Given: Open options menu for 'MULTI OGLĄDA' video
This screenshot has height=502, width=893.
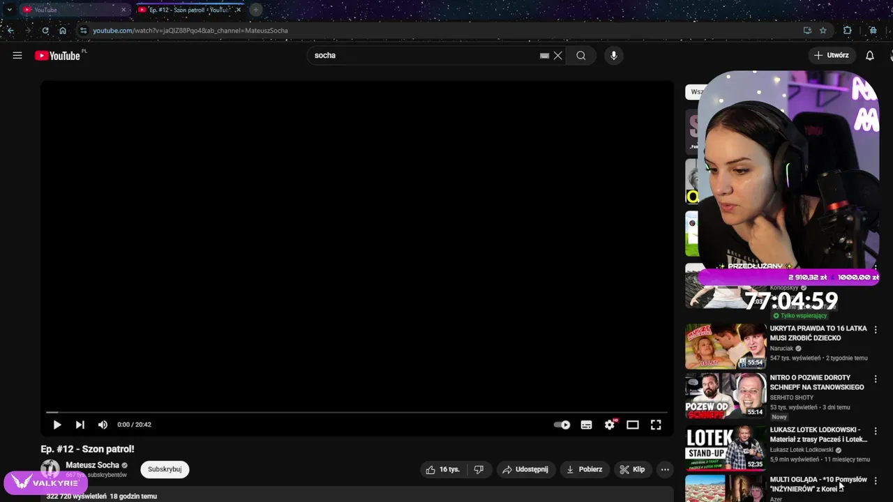Looking at the screenshot, I should (x=876, y=481).
